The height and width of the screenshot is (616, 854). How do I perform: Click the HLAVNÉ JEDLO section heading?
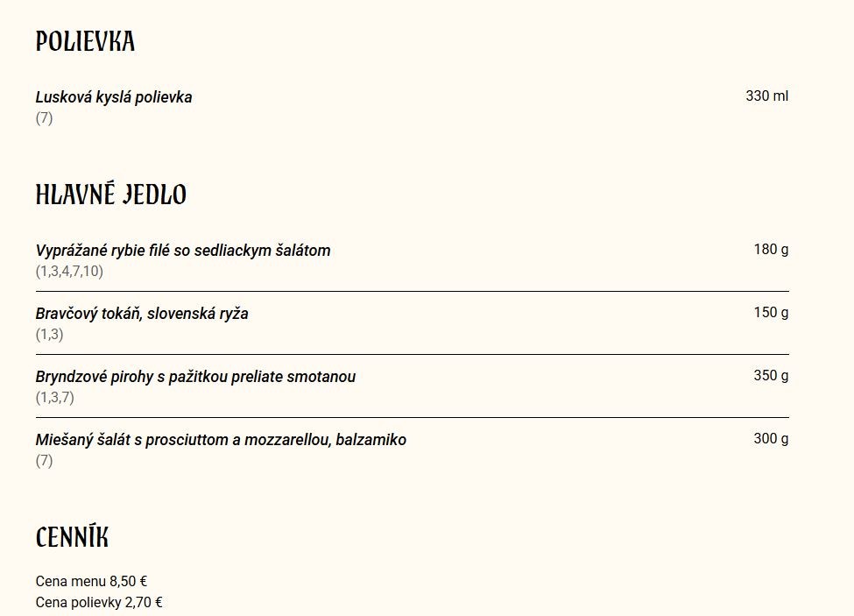pos(111,195)
